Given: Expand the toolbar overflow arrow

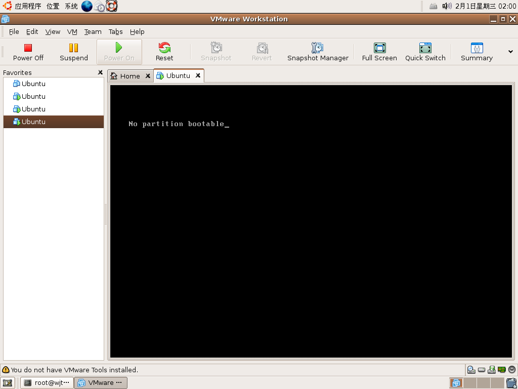Looking at the screenshot, I should coord(510,52).
